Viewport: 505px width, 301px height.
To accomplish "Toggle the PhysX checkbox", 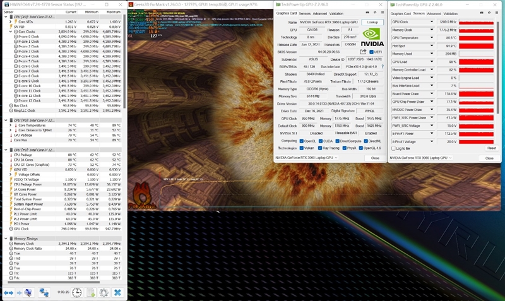I will click(344, 148).
